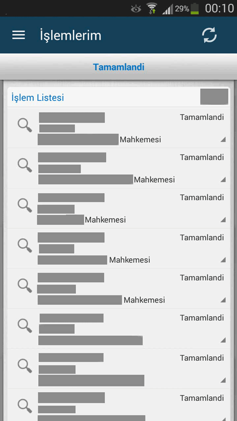237x421 pixels.
Task: Open the hamburger navigation menu
Action: pyautogui.click(x=18, y=35)
